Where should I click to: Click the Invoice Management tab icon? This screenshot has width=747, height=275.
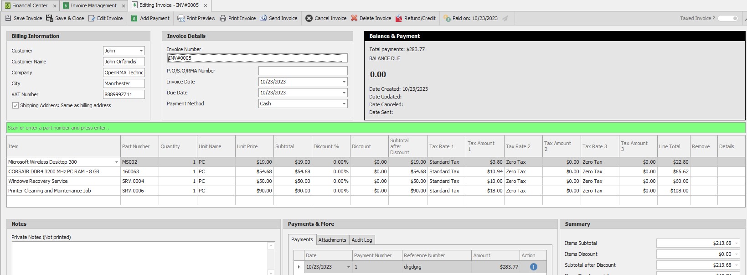[66, 5]
